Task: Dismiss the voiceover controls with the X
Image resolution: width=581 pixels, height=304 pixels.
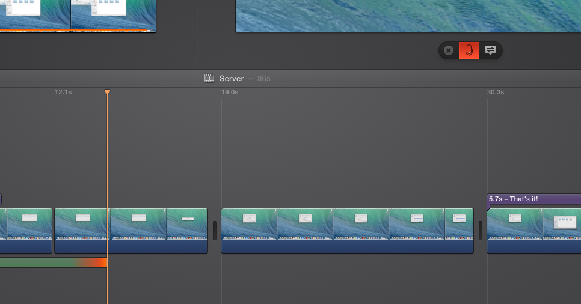Action: 449,50
